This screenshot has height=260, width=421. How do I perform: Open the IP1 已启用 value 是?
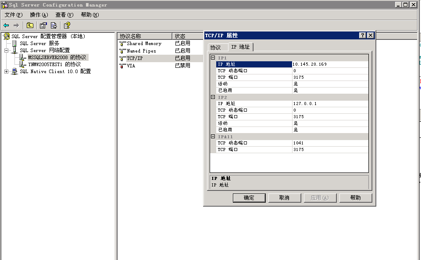(330, 90)
